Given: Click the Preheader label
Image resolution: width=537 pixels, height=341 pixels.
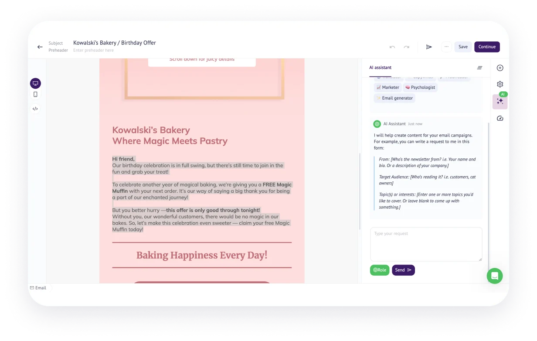Looking at the screenshot, I should coord(58,50).
